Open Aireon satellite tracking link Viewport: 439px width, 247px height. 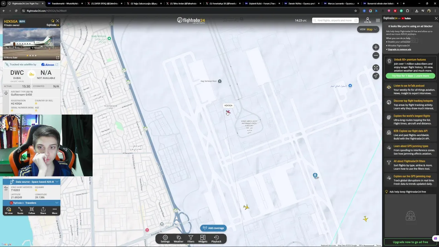click(x=49, y=64)
